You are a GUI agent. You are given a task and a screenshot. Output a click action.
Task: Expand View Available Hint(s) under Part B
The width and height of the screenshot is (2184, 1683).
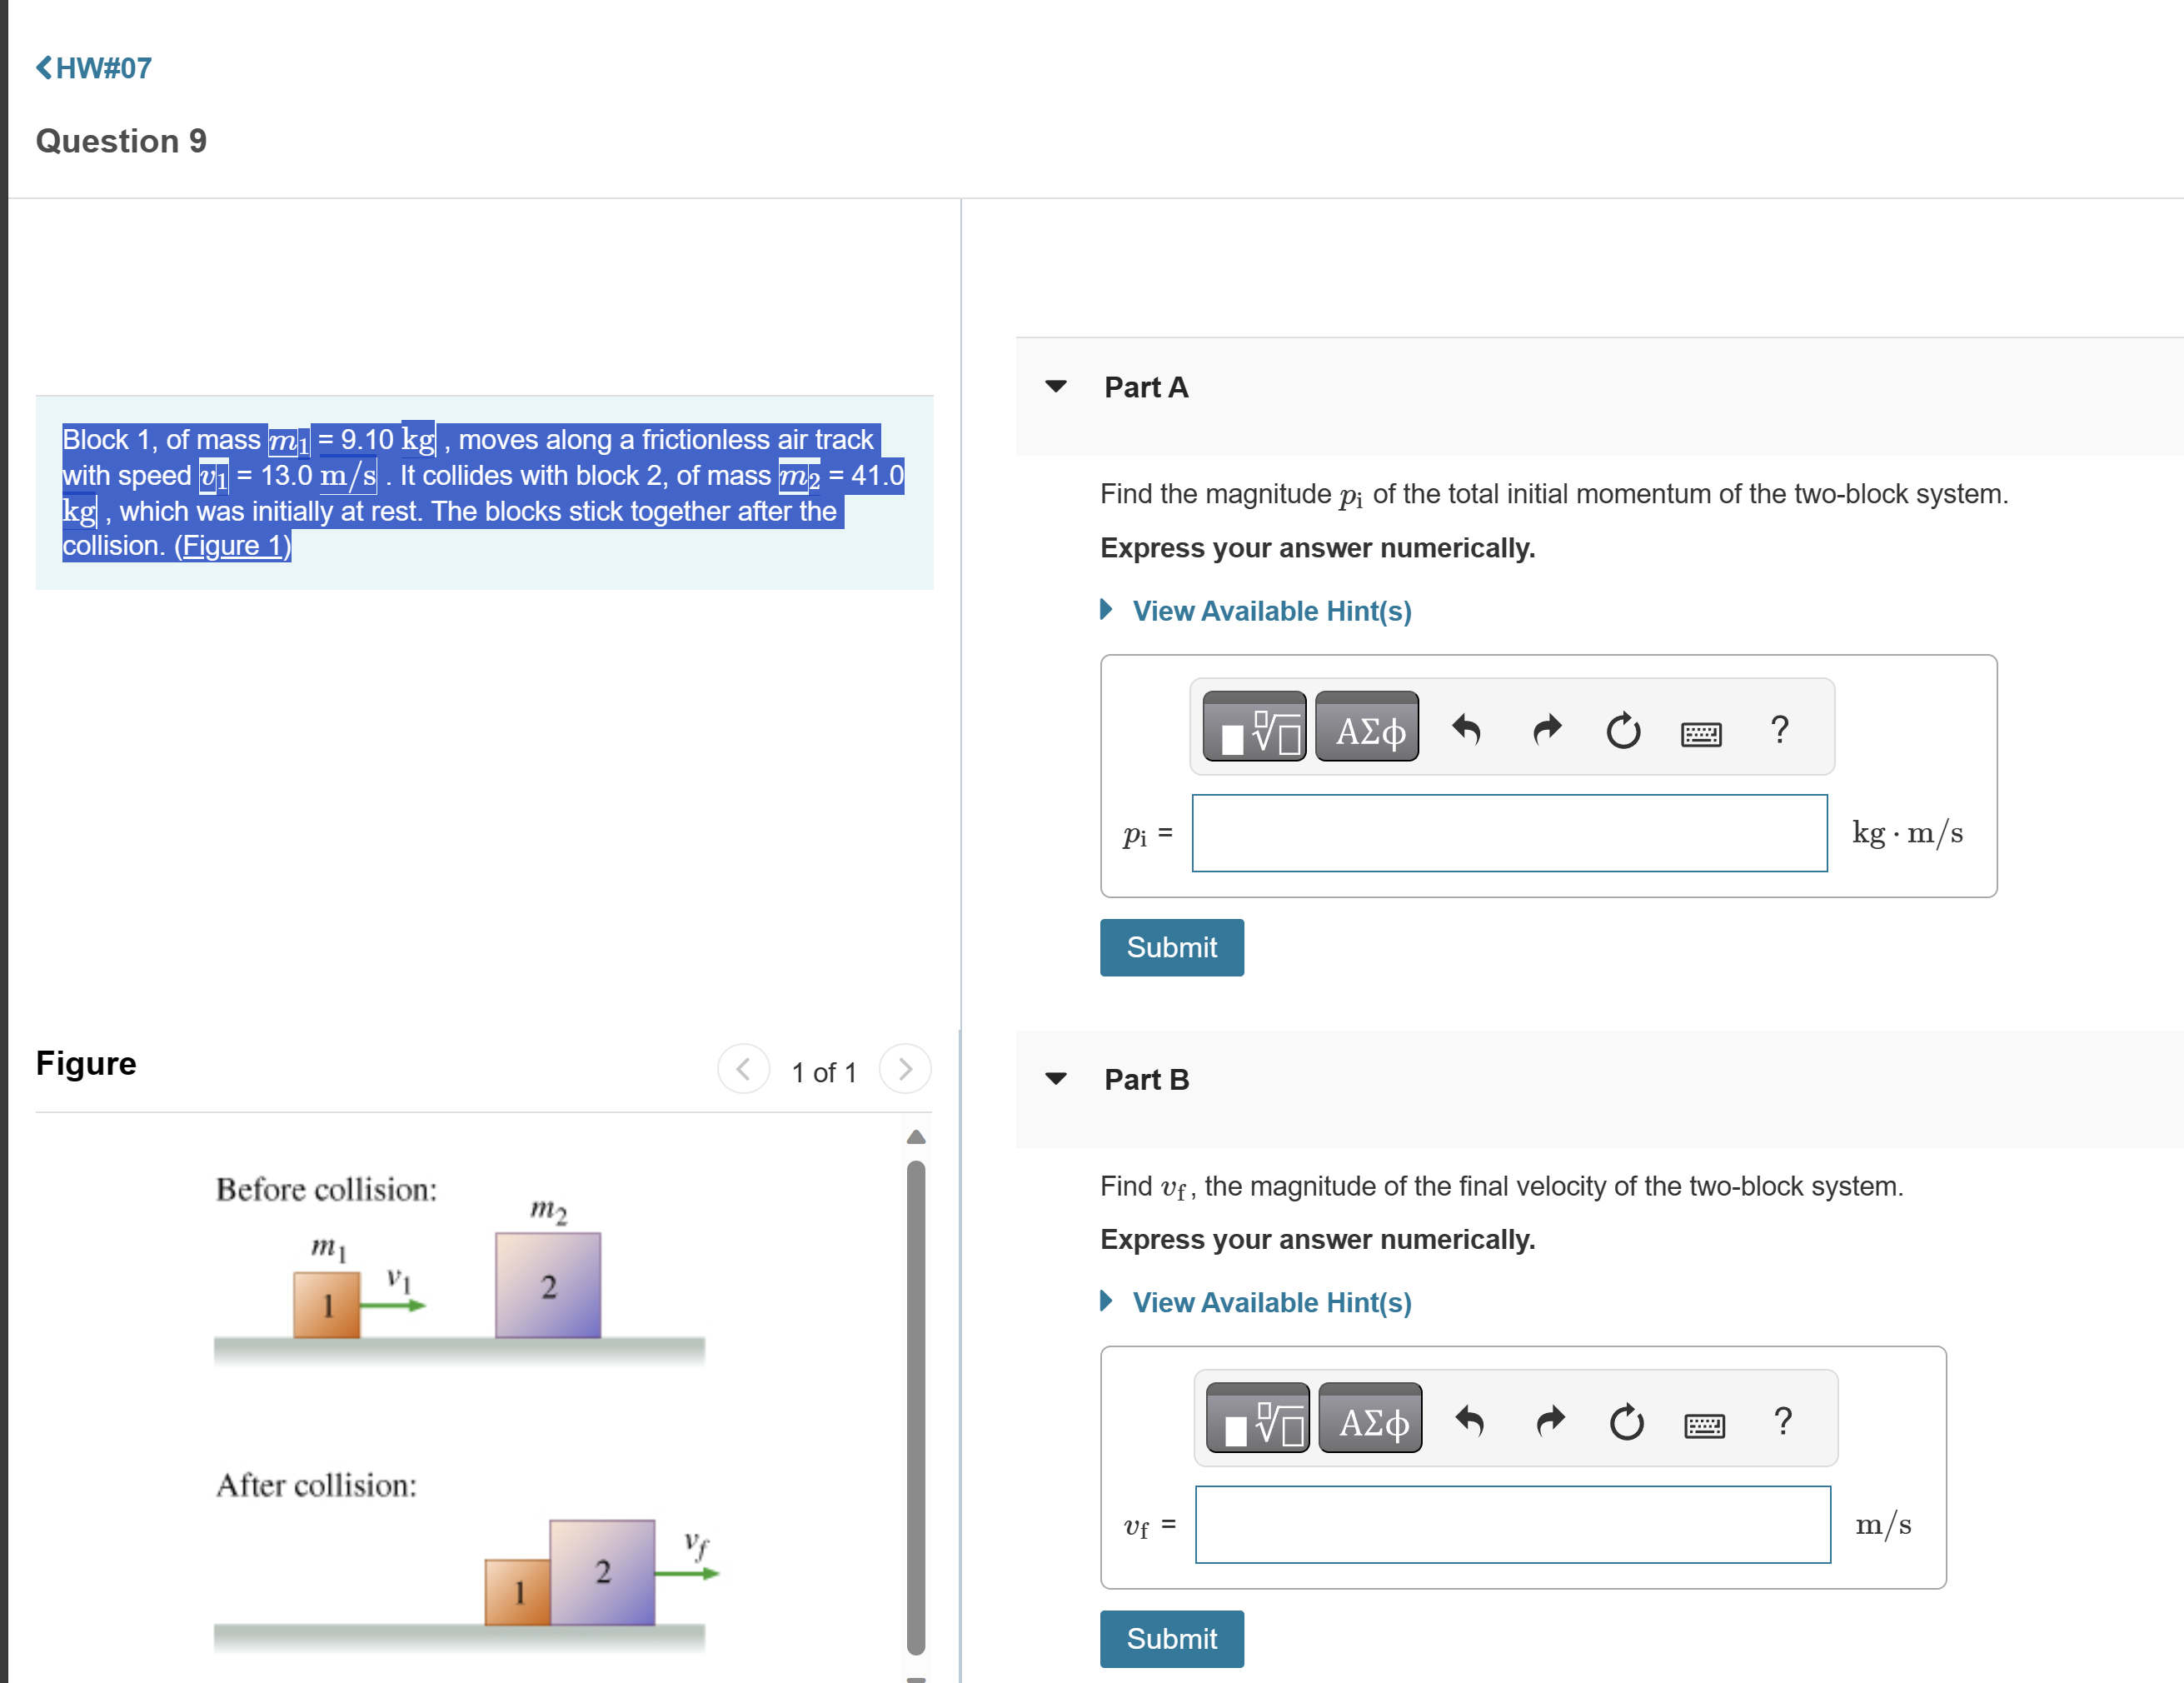[1271, 1302]
